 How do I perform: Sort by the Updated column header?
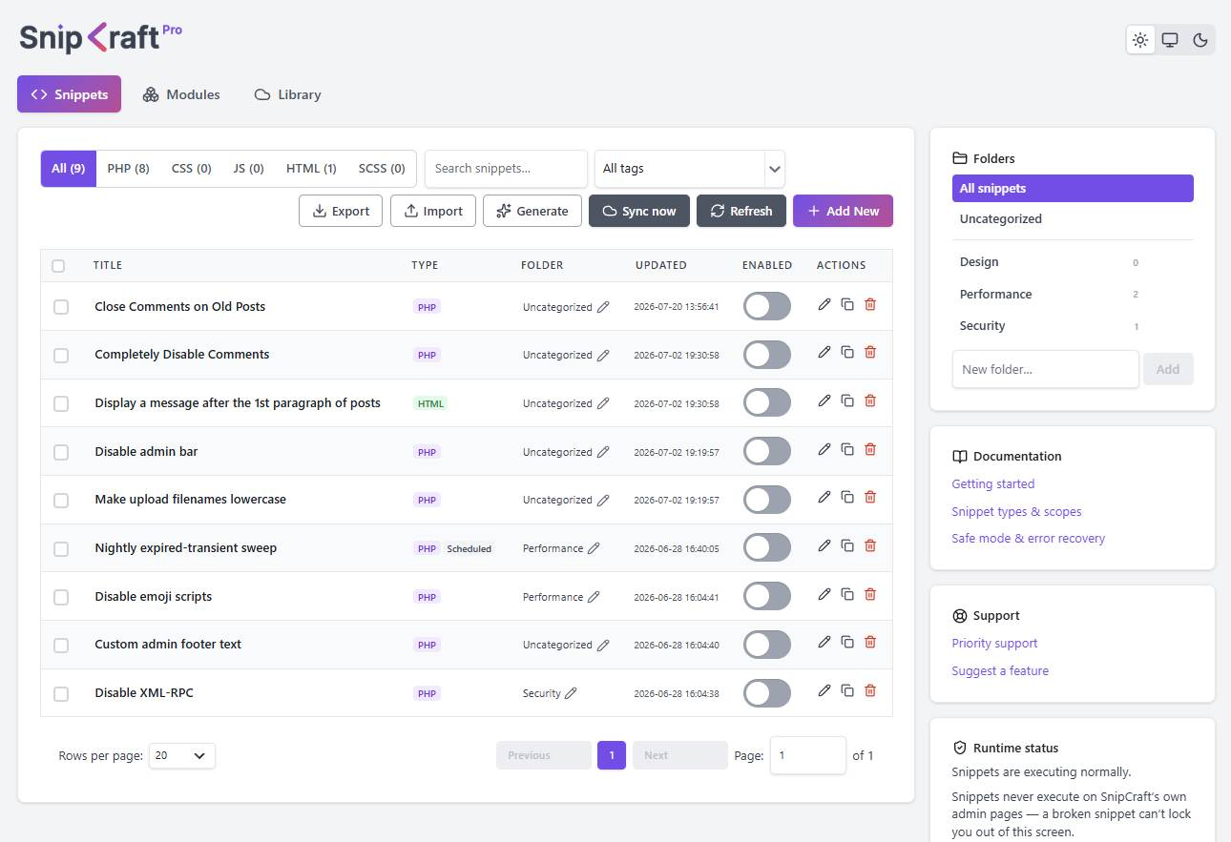[660, 265]
